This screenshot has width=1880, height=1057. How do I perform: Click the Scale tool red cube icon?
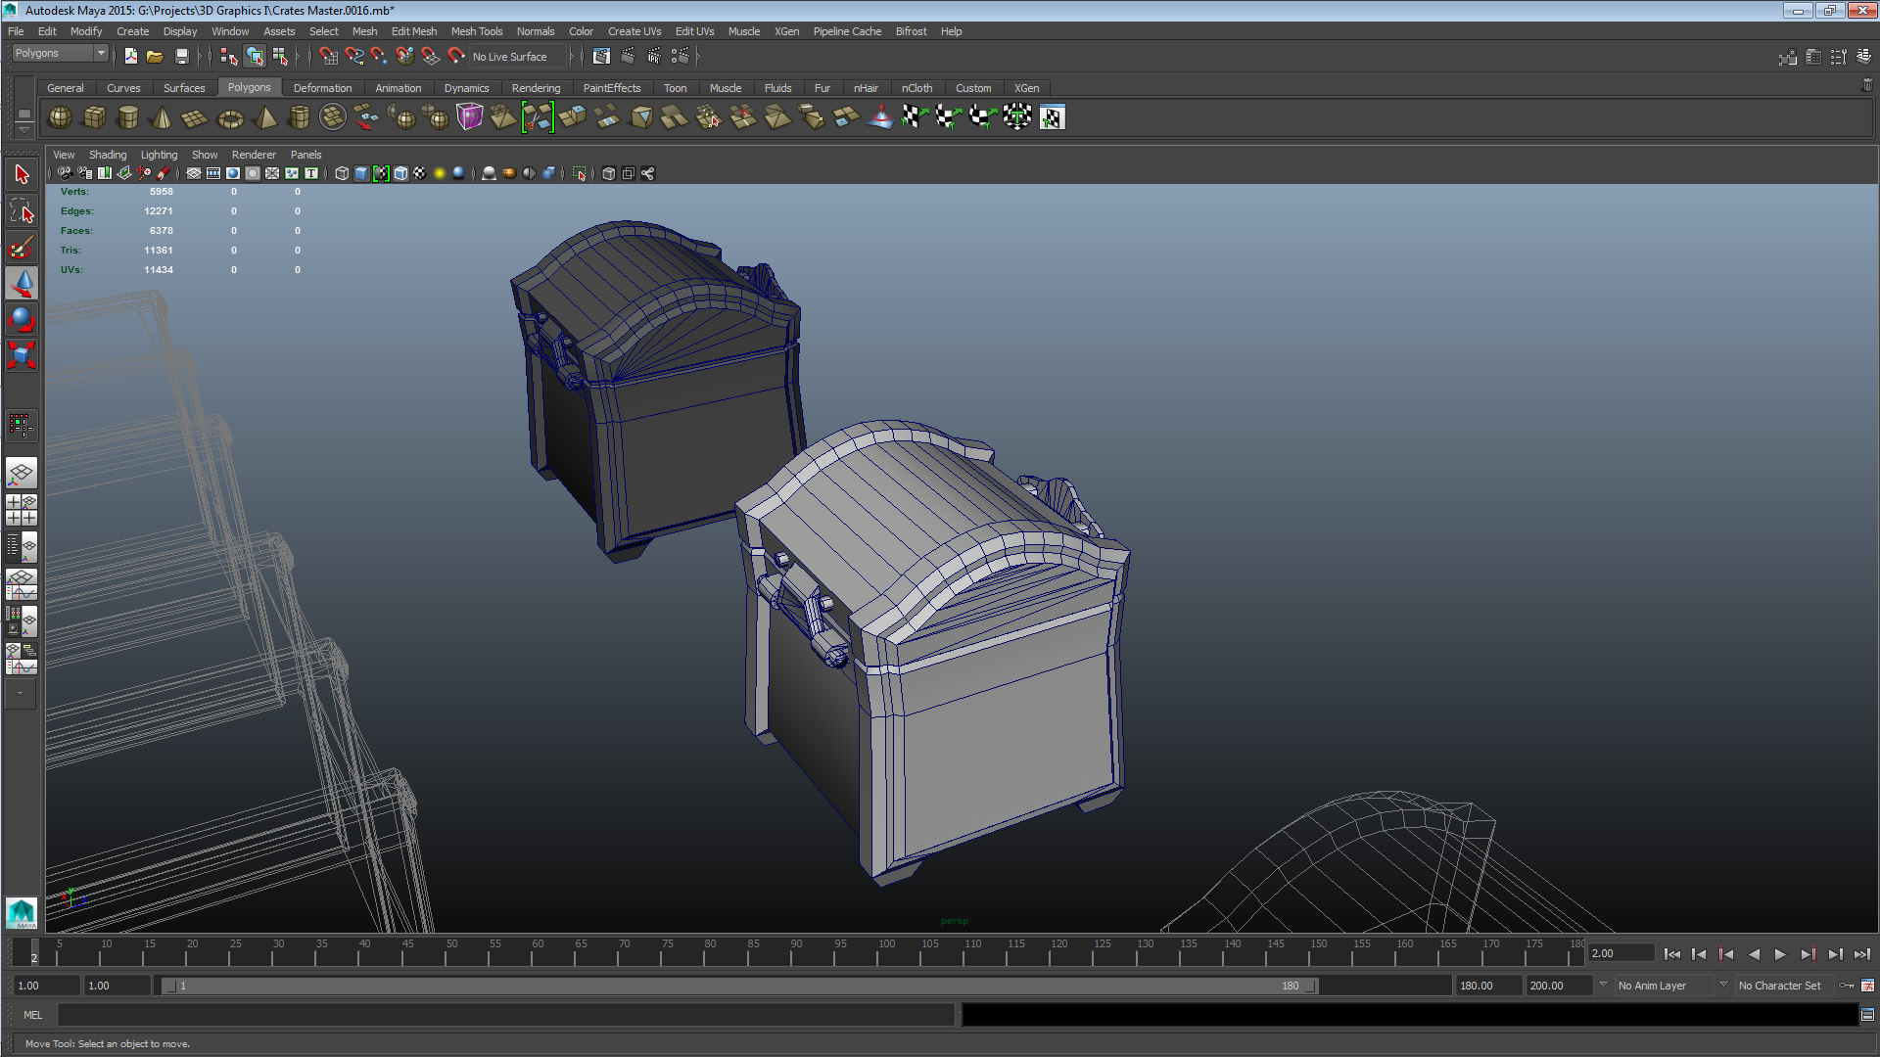point(22,354)
